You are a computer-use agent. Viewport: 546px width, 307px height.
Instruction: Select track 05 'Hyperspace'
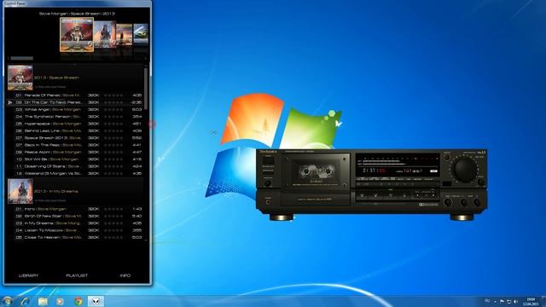[x=75, y=124]
